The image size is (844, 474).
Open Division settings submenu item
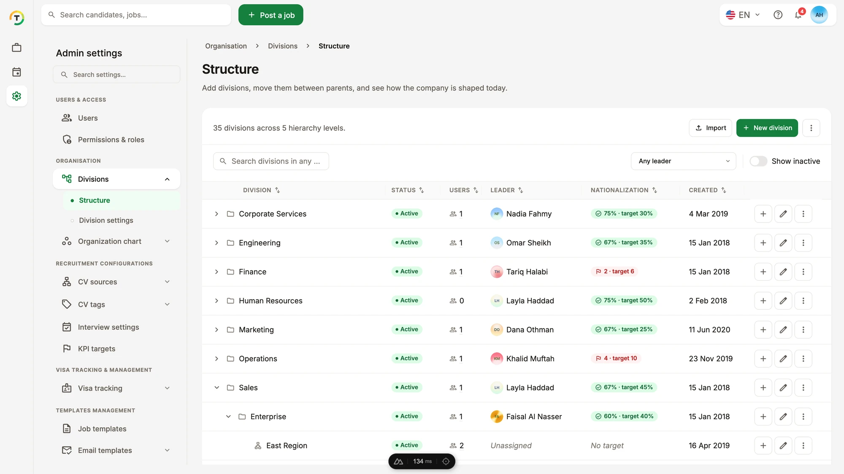click(x=106, y=220)
